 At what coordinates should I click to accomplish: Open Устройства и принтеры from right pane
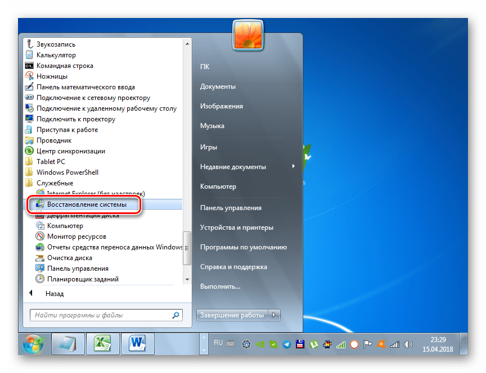(x=235, y=227)
